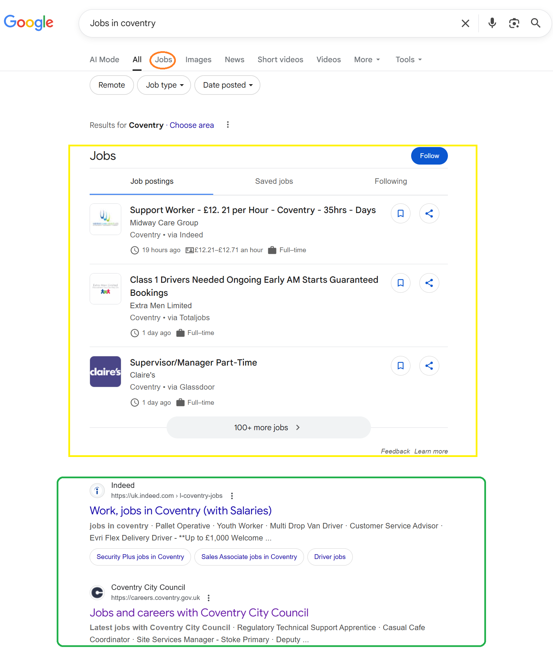Open the More search categories dropdown
The image size is (553, 648).
pos(367,59)
